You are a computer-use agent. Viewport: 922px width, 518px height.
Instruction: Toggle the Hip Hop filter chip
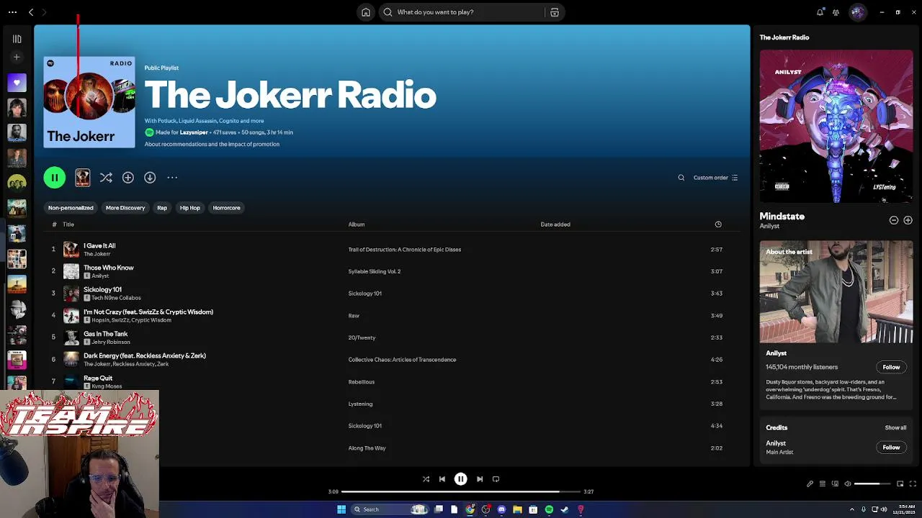pos(190,208)
